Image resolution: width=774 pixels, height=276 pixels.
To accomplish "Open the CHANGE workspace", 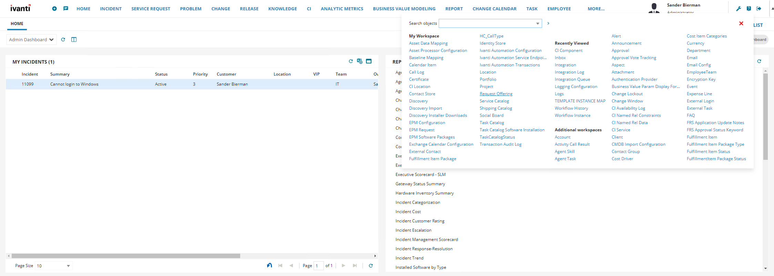I will click(221, 9).
